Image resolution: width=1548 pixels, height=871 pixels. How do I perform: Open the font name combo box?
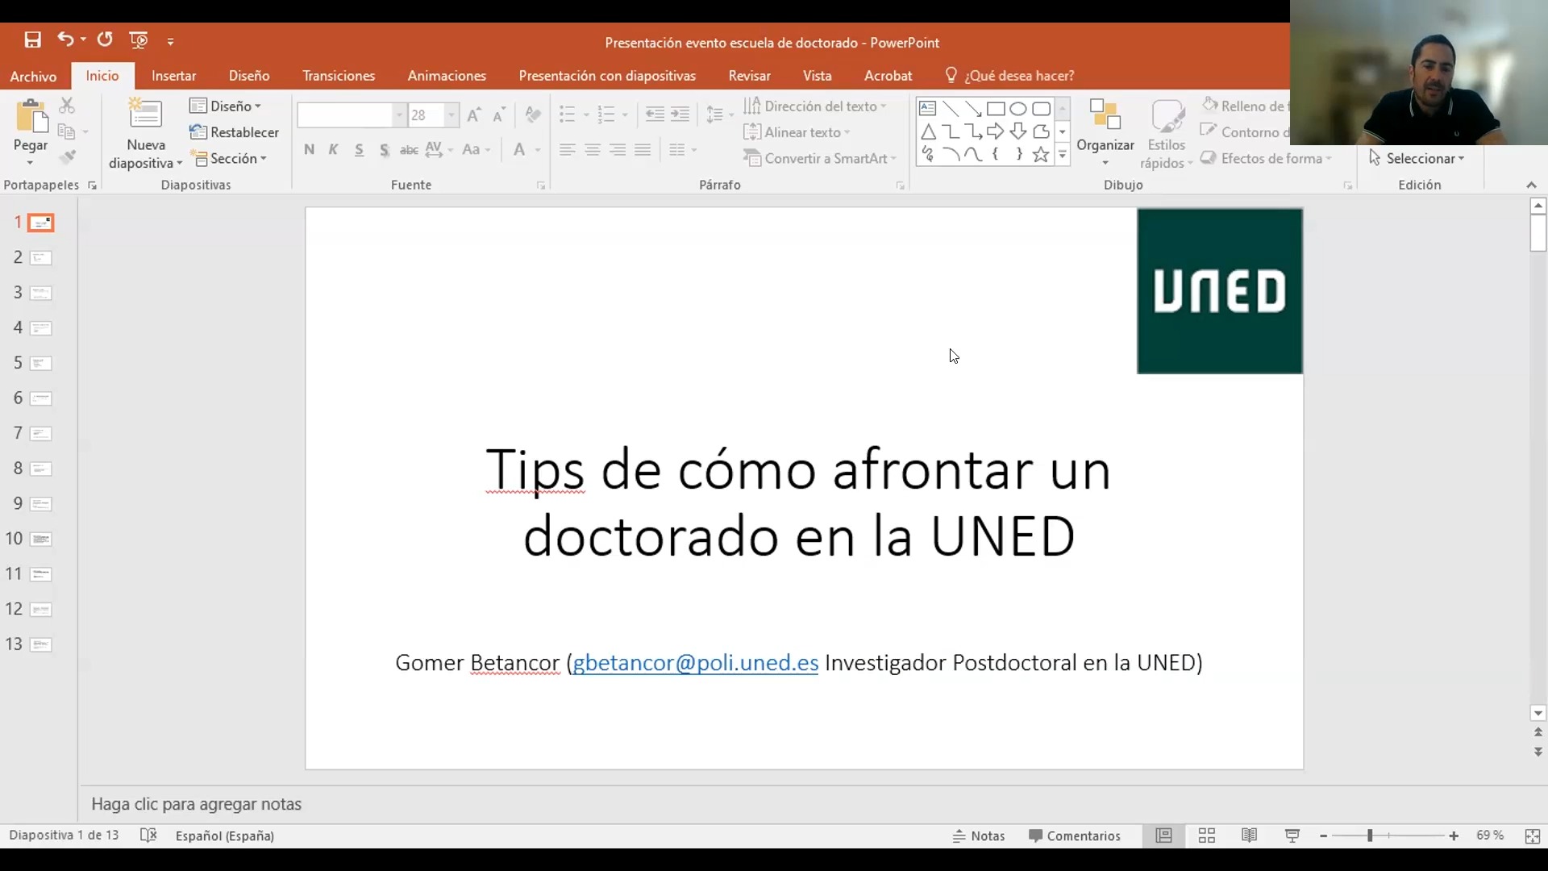click(351, 115)
